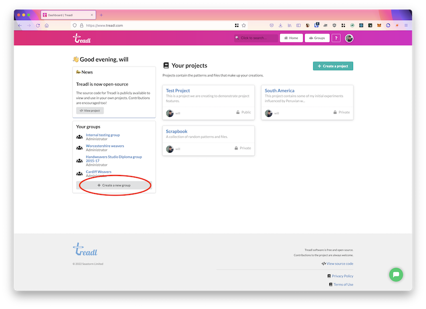Click the '© 2022 Seastorm Limited' text
Viewport: 426px width, 309px height.
click(x=88, y=264)
